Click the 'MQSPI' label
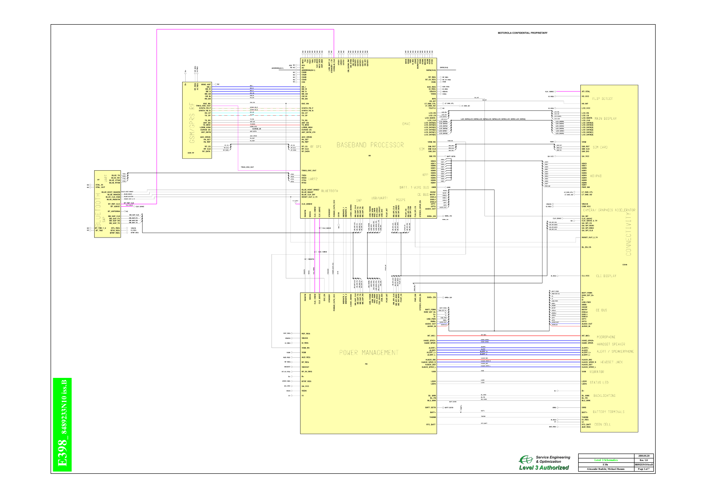 tap(400, 200)
